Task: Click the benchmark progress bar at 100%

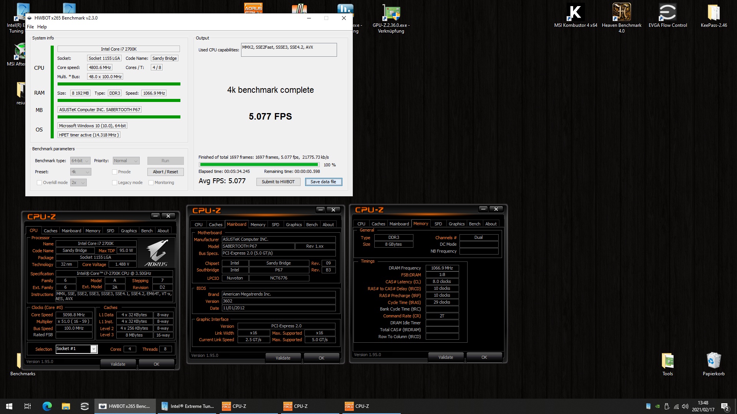Action: pos(259,165)
